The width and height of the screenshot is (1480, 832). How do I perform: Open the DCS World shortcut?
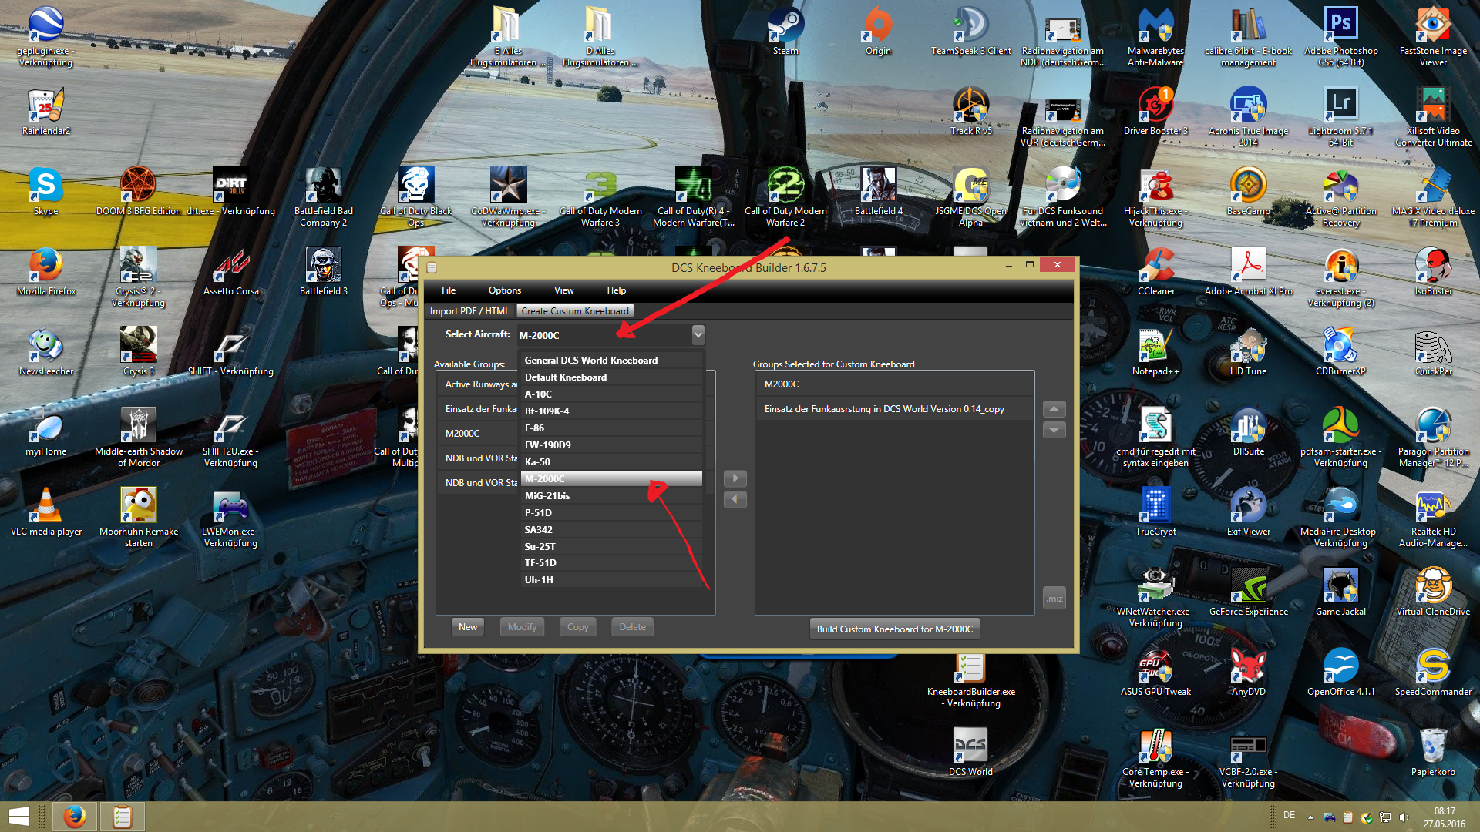point(970,752)
